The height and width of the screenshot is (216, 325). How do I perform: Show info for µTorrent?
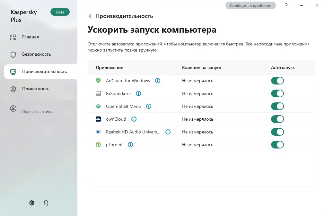(x=130, y=145)
